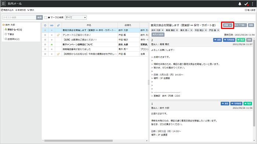
Task: Remove recipient 平田 理沙 with its X
Action: [x=206, y=30]
